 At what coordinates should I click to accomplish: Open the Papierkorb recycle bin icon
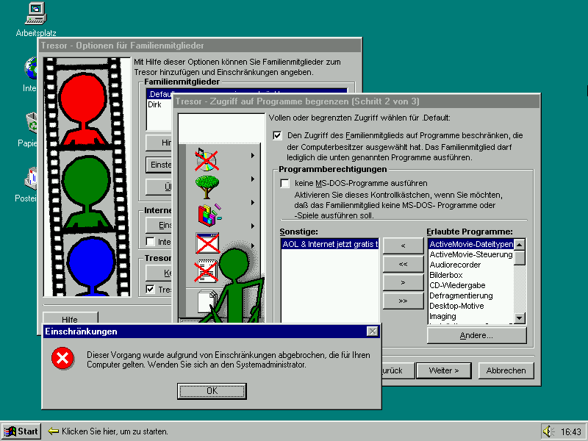click(x=32, y=122)
